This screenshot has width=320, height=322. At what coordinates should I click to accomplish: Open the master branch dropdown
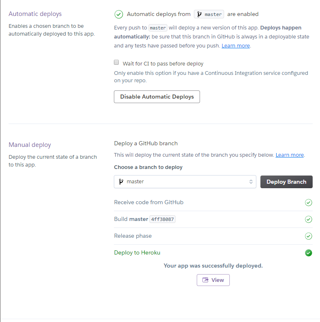pos(185,182)
